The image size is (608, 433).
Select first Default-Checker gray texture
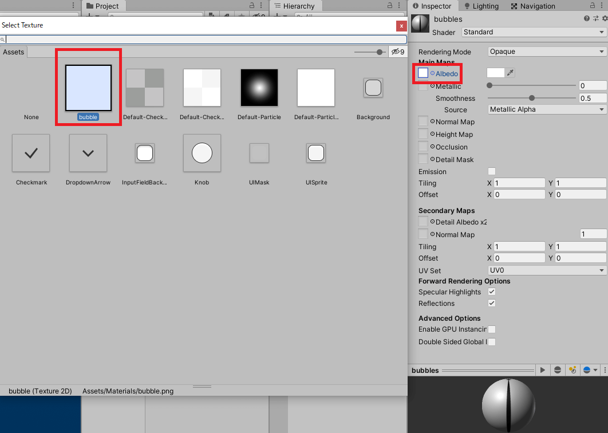145,88
